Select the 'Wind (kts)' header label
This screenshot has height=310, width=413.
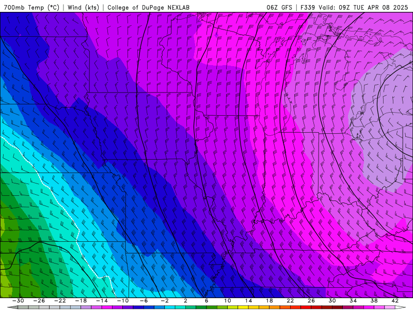[84, 7]
